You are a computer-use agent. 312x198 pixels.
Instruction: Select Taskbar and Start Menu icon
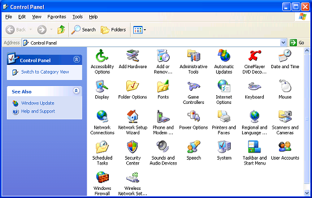pyautogui.click(x=254, y=147)
